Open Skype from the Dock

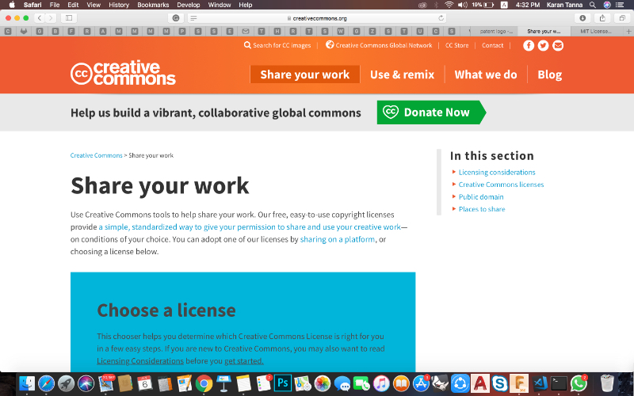500,383
